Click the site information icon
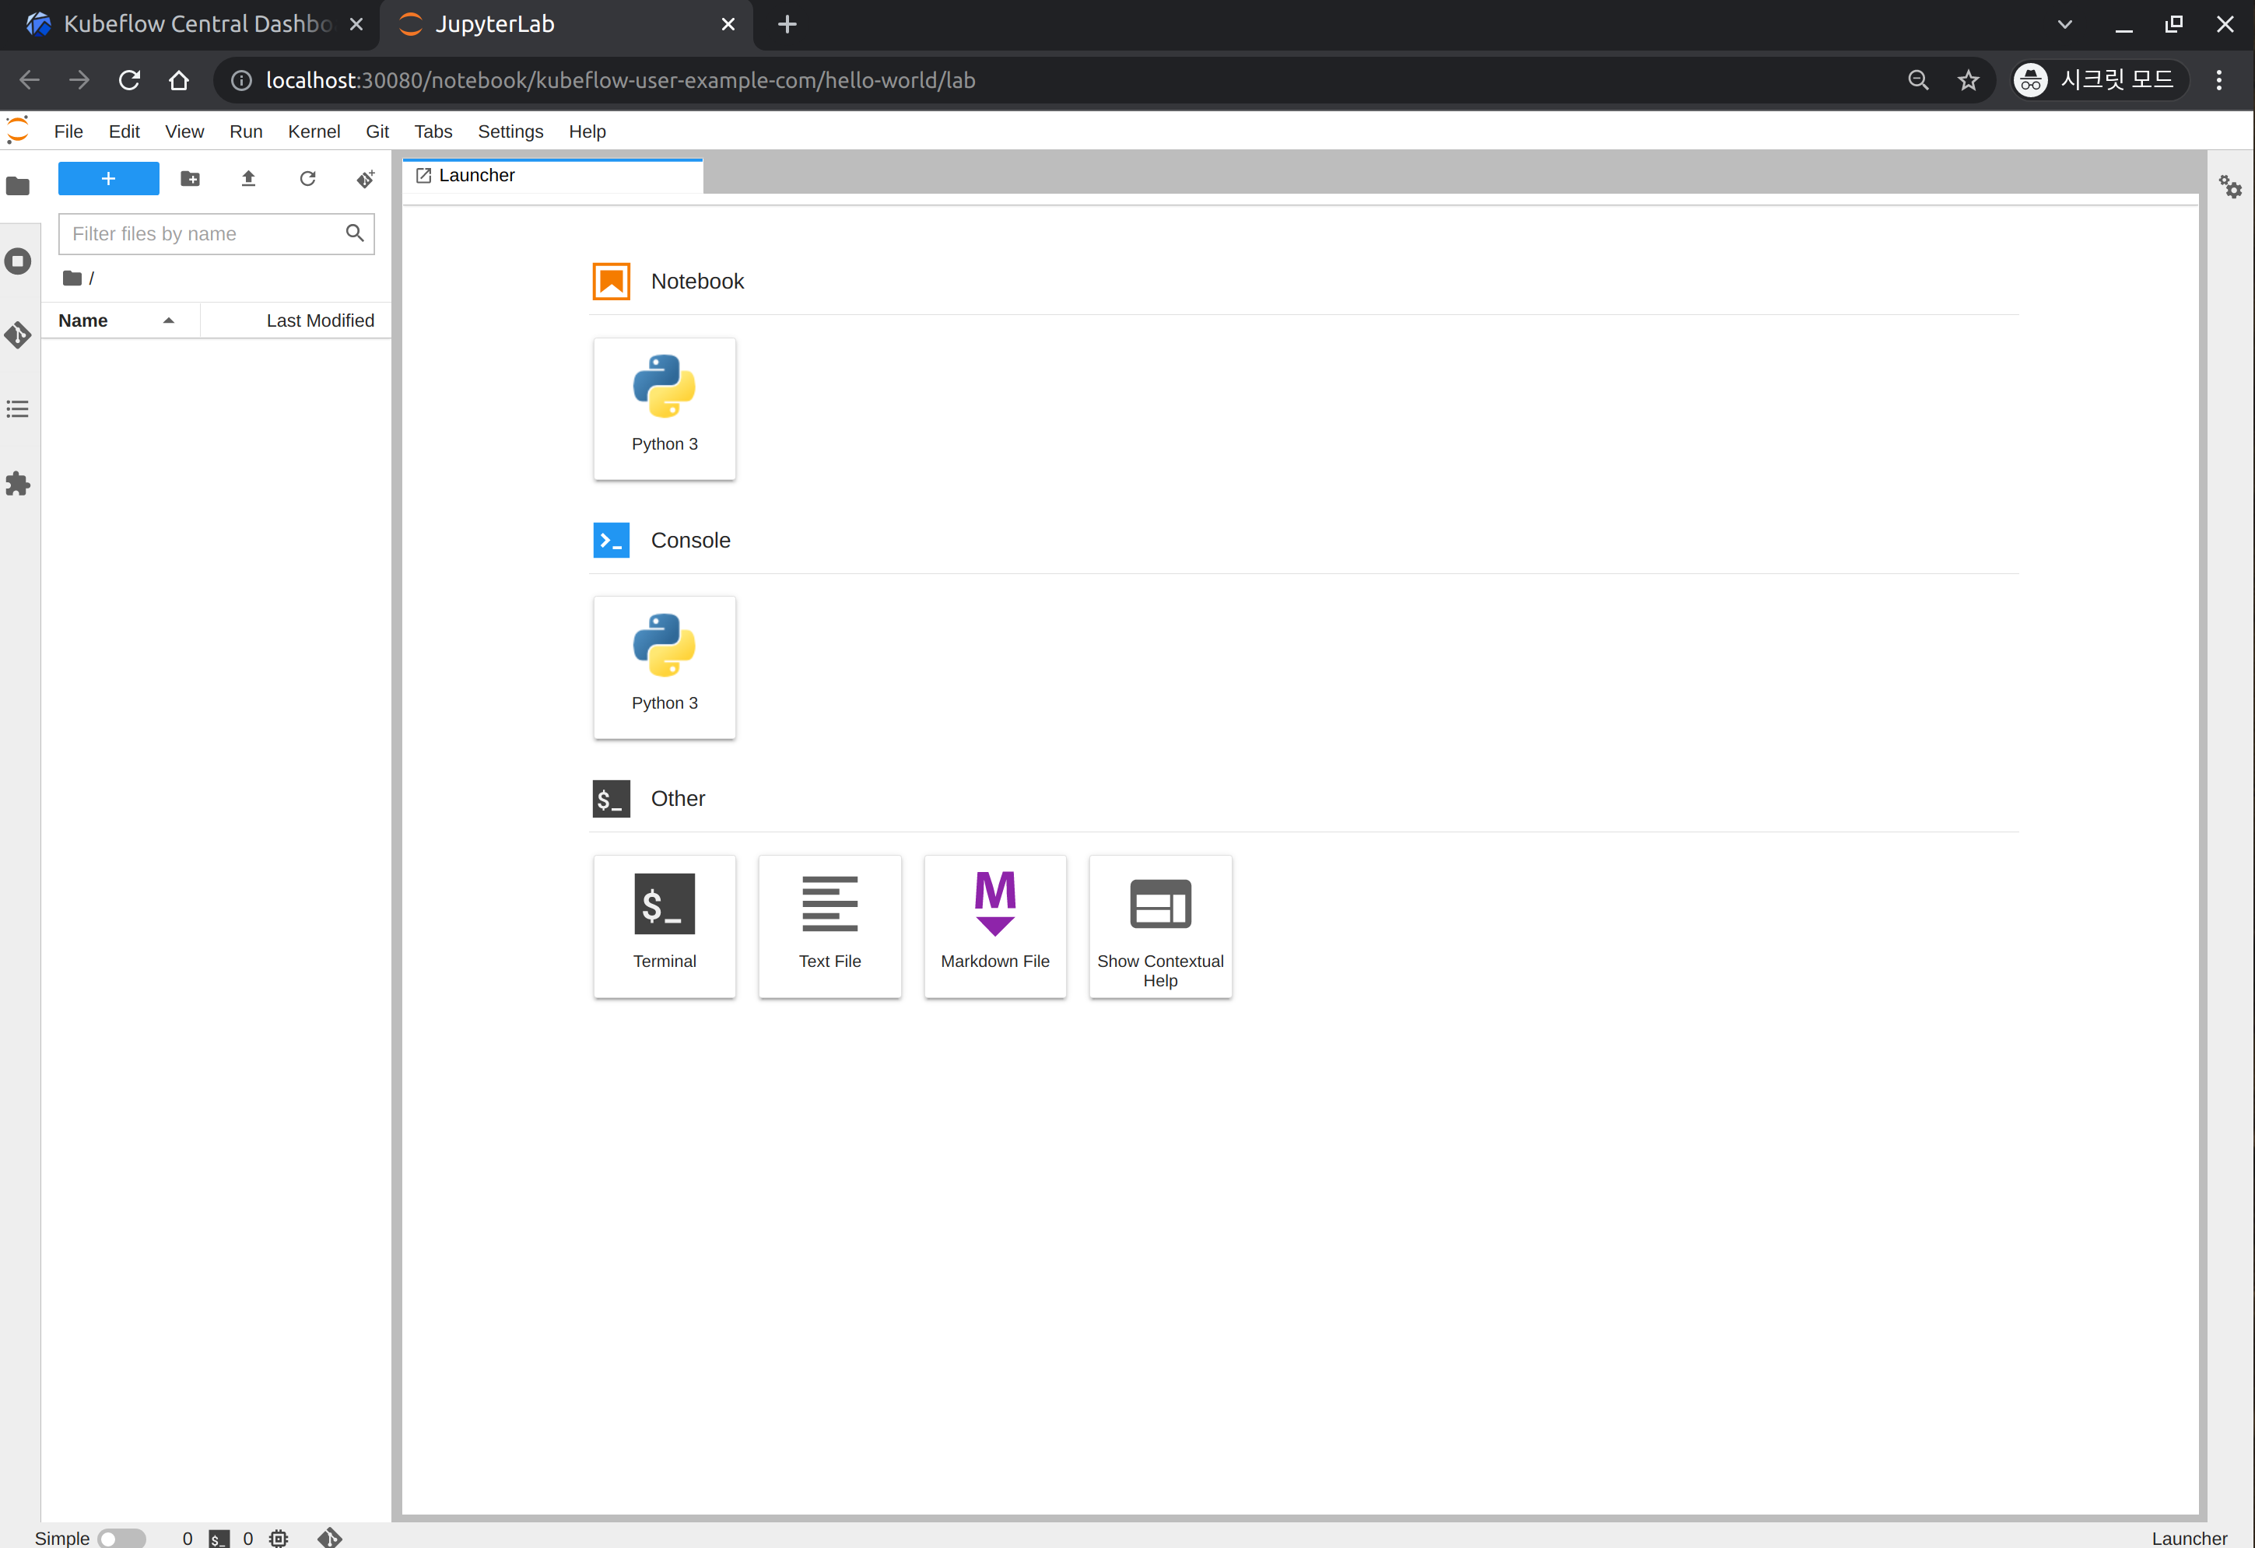The height and width of the screenshot is (1548, 2255). pyautogui.click(x=241, y=80)
